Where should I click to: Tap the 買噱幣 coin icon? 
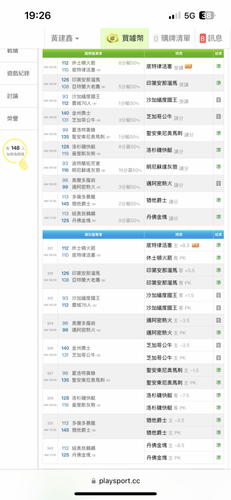pyautogui.click(x=113, y=38)
